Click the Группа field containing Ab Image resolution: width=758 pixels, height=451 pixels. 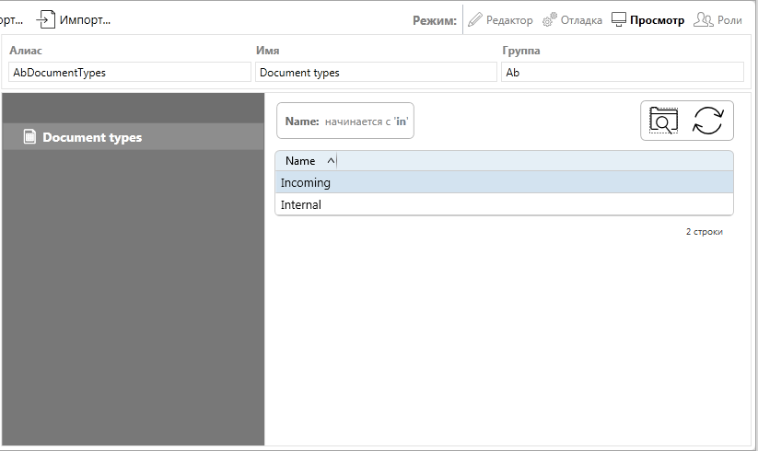point(622,72)
